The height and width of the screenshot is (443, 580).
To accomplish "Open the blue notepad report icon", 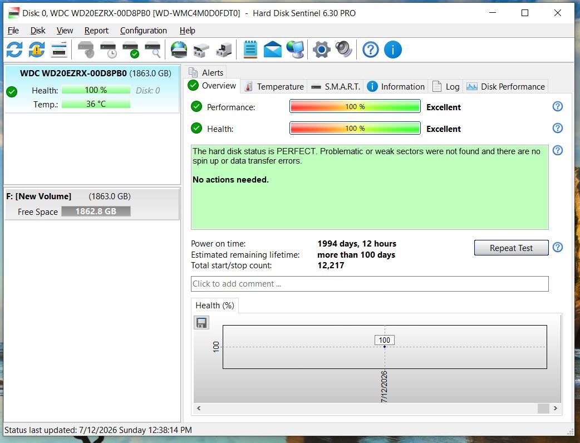I will pos(250,49).
